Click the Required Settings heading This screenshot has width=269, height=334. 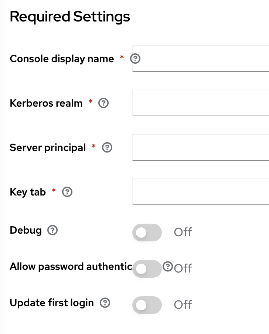point(70,16)
